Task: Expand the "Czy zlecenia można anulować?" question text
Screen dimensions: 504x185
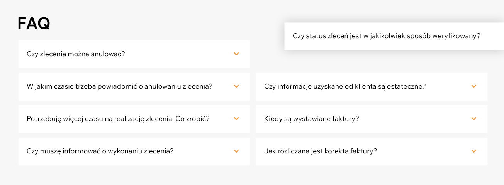Action: point(76,54)
